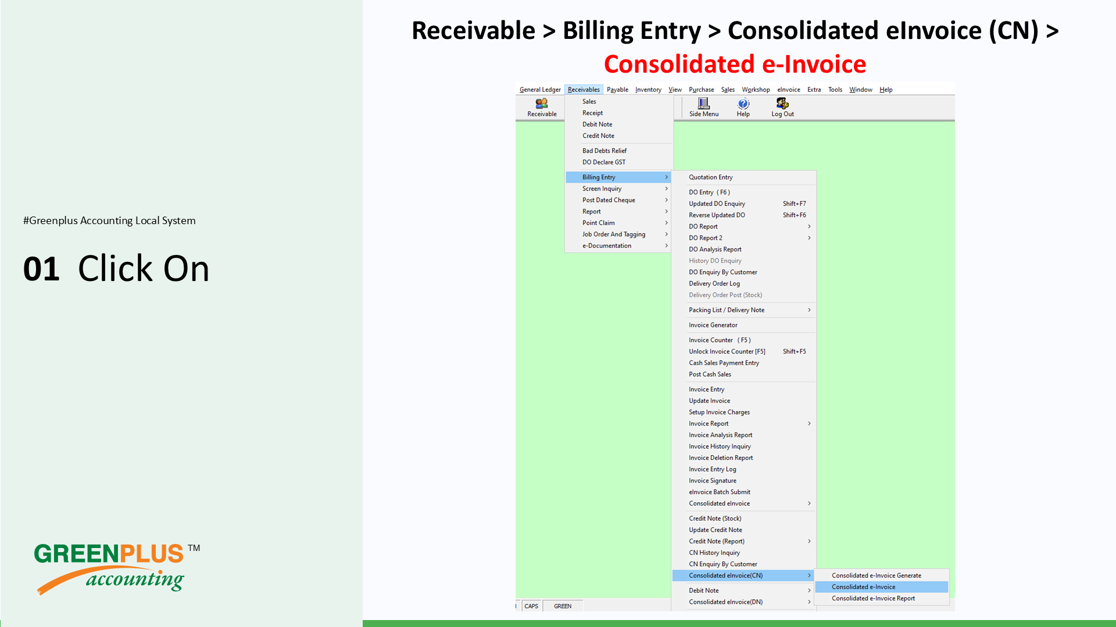Open the Window menu

point(861,89)
